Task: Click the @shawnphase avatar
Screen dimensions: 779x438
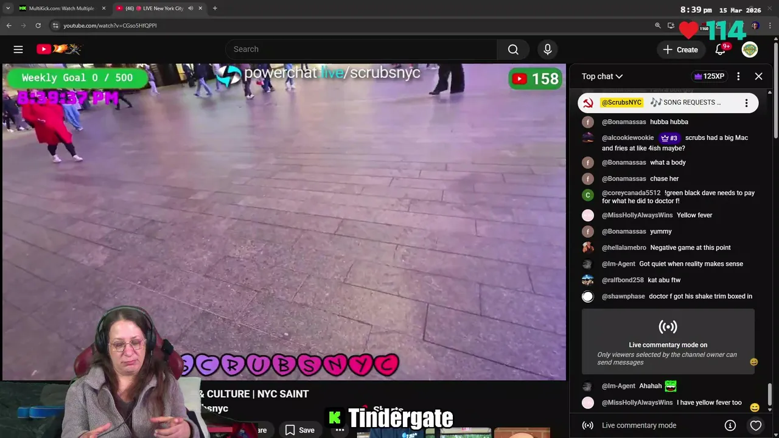Action: [587, 296]
